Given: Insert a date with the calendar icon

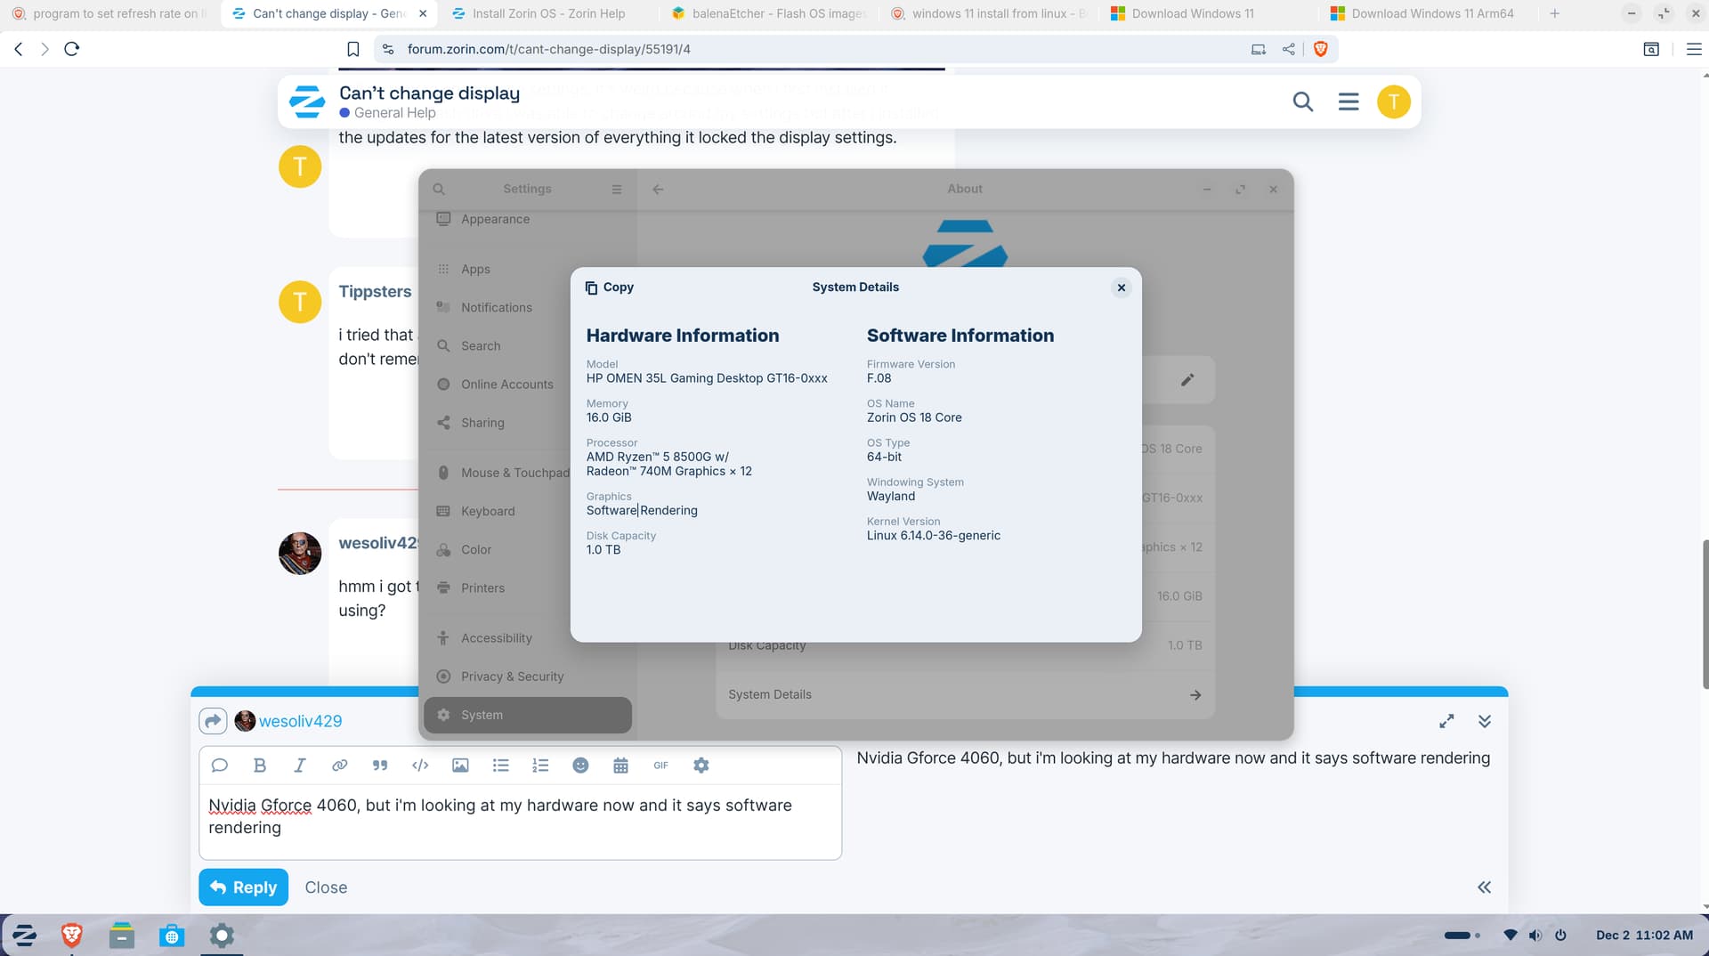Looking at the screenshot, I should pyautogui.click(x=620, y=766).
